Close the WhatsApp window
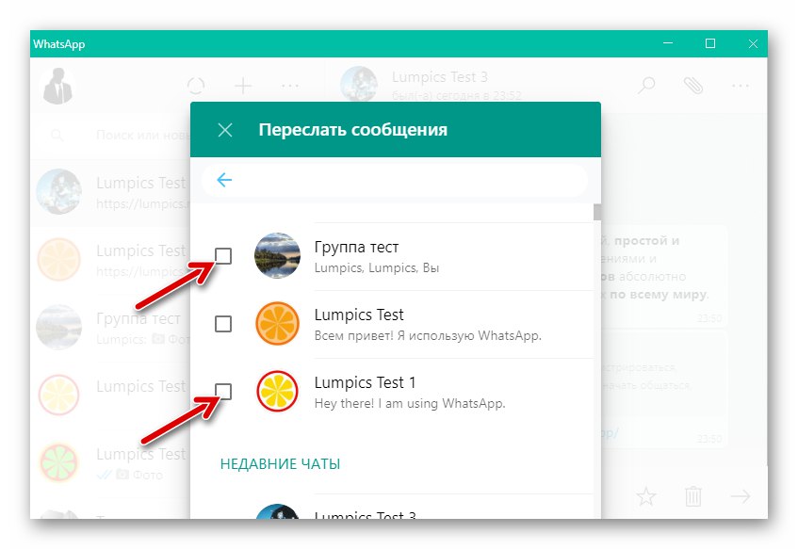798x549 pixels. 753,43
